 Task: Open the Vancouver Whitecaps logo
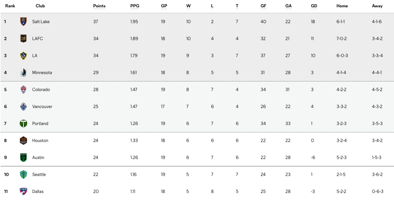pyautogui.click(x=23, y=107)
